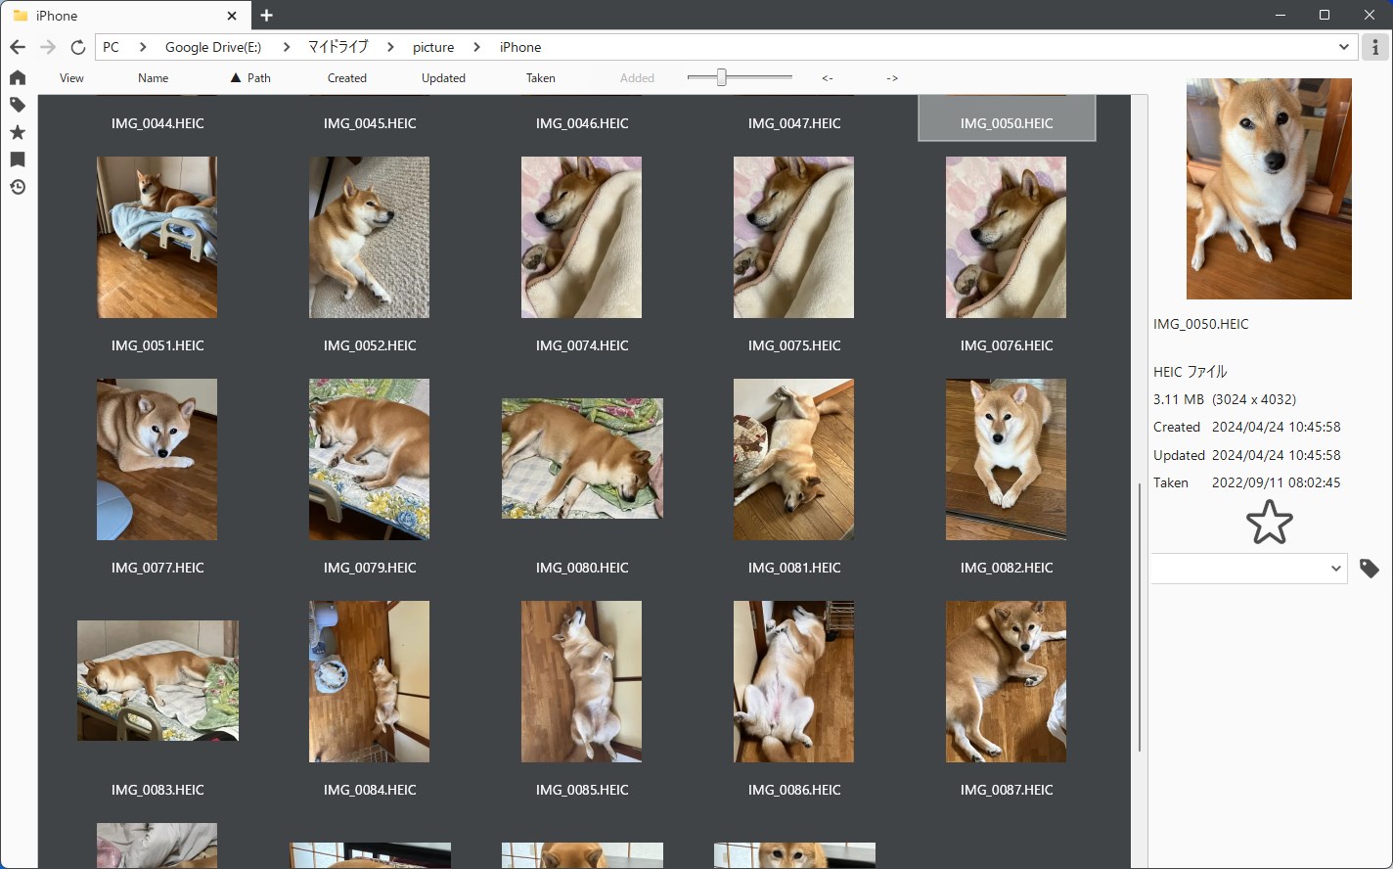Expand the chevron after Google Drive(E:)
1393x869 pixels.
tap(286, 47)
